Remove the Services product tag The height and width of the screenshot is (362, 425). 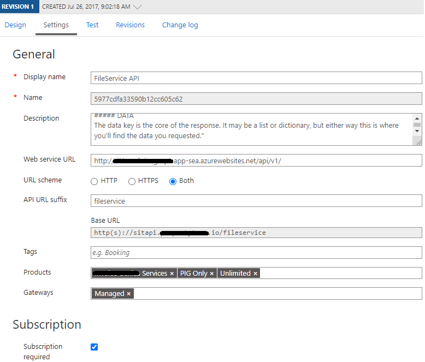[172, 274]
